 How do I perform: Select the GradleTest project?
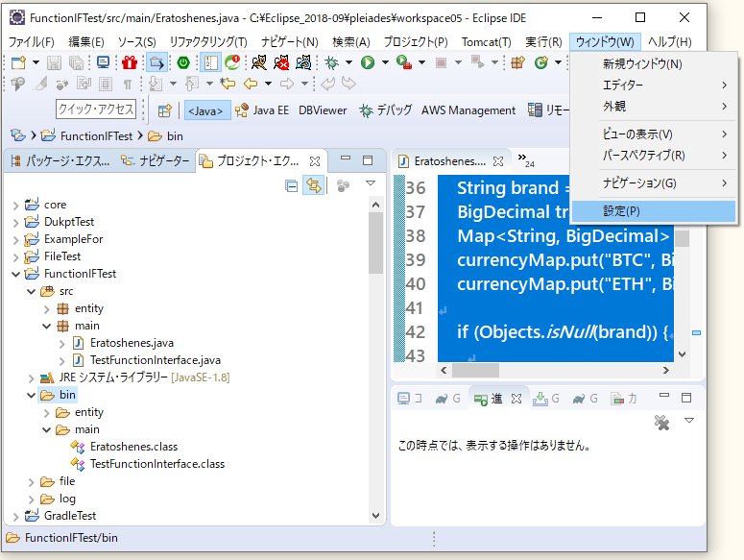[x=70, y=516]
